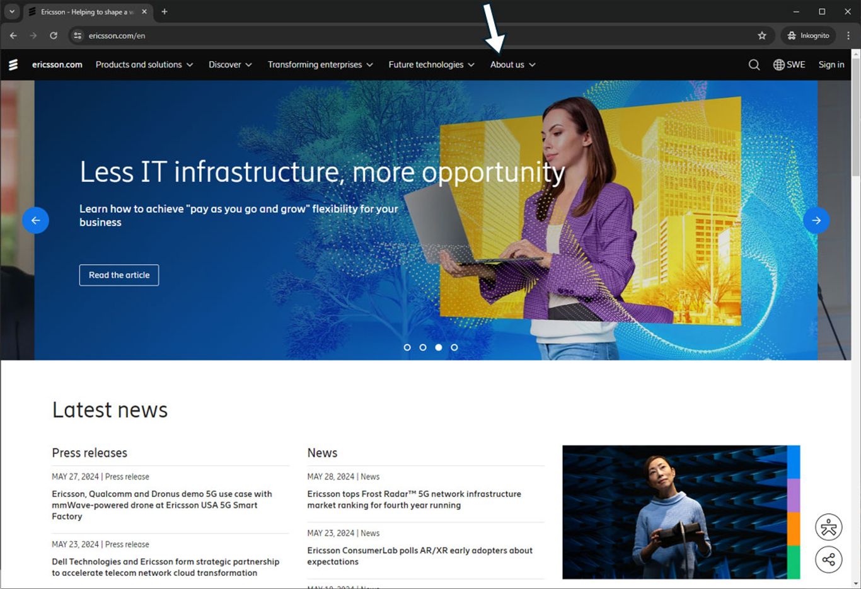Expand the Discover menu
Image resolution: width=861 pixels, height=589 pixels.
(230, 64)
